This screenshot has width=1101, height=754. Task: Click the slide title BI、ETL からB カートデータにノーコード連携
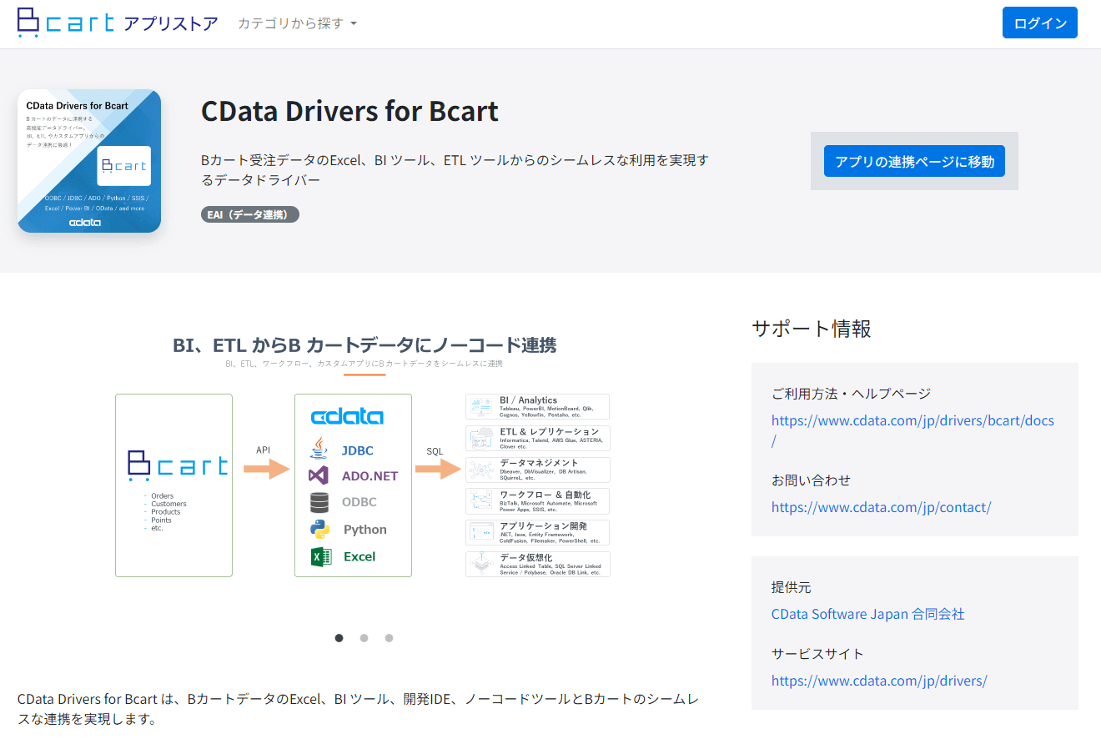coord(364,345)
